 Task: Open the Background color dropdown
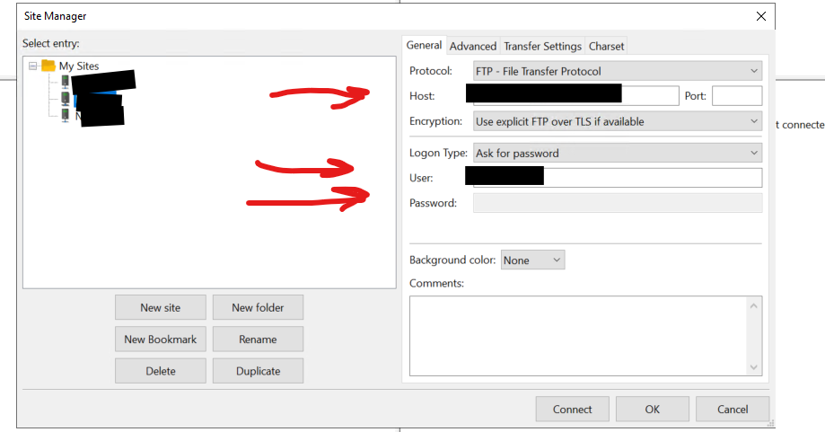click(532, 260)
